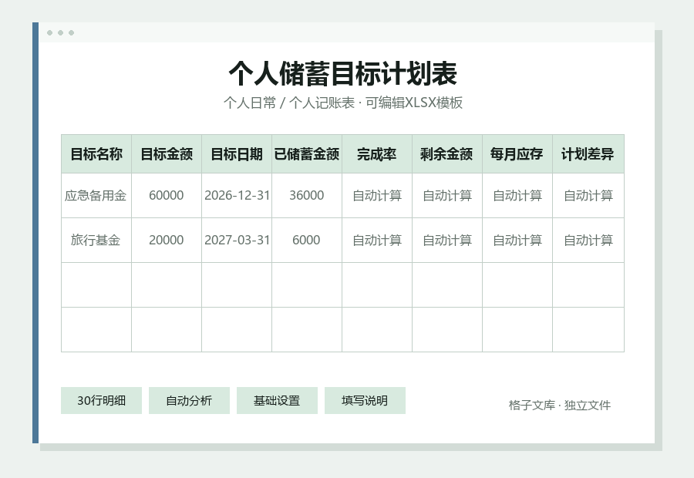Select the 计划差异 column header
Viewport: 694px width, 478px height.
(588, 154)
